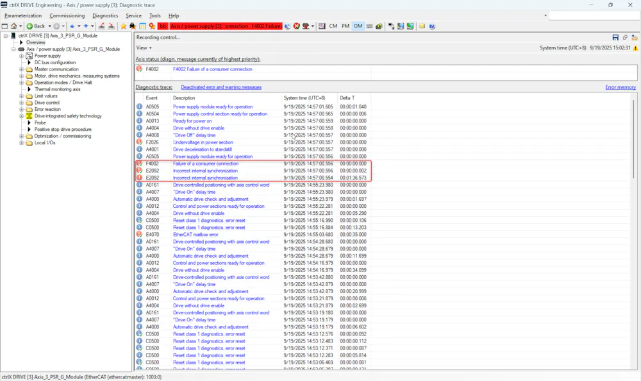The image size is (641, 381).
Task: Open the Error memory link
Action: click(620, 87)
